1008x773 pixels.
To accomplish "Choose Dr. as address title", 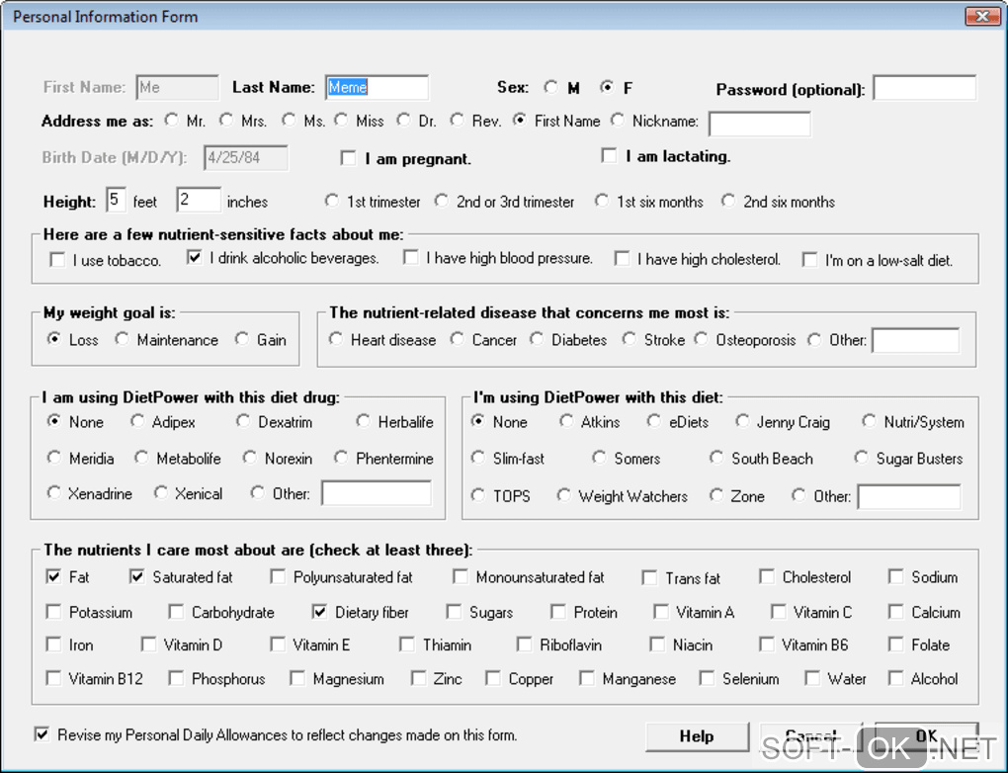I will pyautogui.click(x=404, y=121).
